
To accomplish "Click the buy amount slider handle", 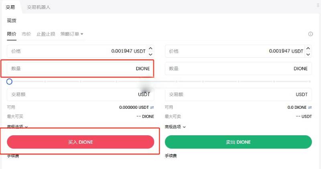I will coord(9,81).
